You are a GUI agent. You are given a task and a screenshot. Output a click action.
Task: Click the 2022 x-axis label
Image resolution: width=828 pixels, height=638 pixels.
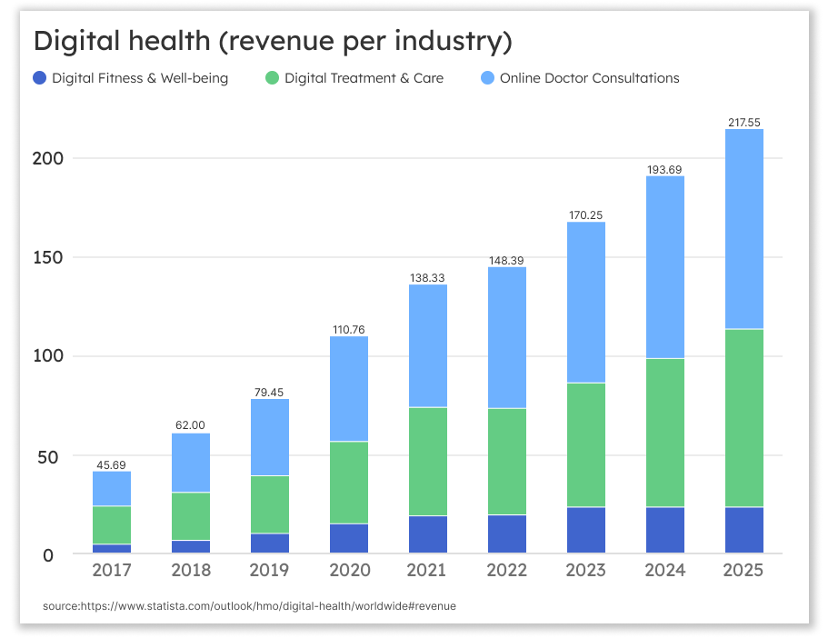507,571
